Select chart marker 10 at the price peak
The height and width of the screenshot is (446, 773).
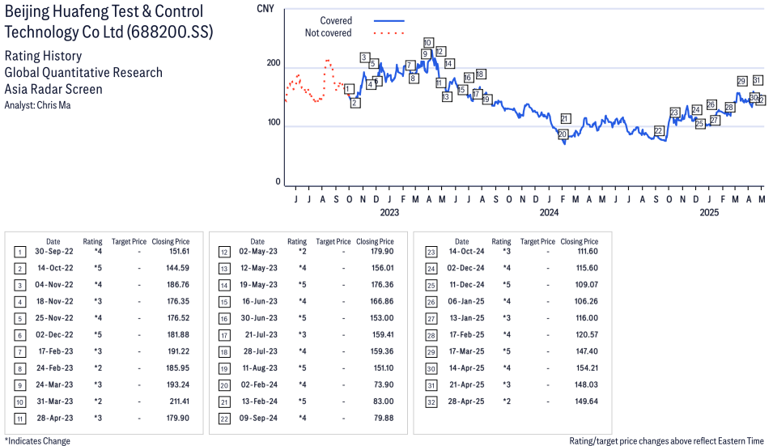pos(428,43)
